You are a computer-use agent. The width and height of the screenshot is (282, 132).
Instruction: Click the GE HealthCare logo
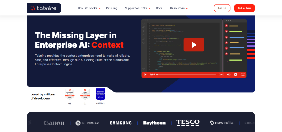tap(87, 123)
